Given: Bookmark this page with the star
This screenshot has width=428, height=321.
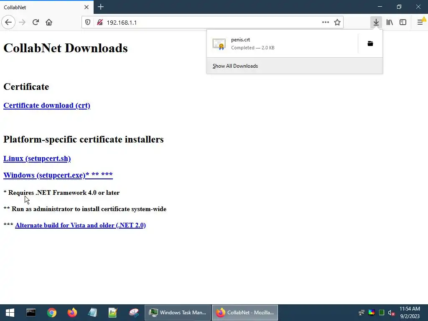Looking at the screenshot, I should 337,23.
